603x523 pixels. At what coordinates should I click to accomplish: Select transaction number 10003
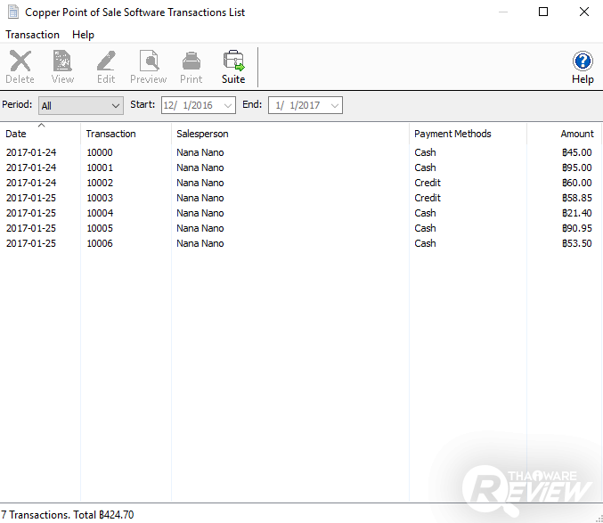(100, 198)
